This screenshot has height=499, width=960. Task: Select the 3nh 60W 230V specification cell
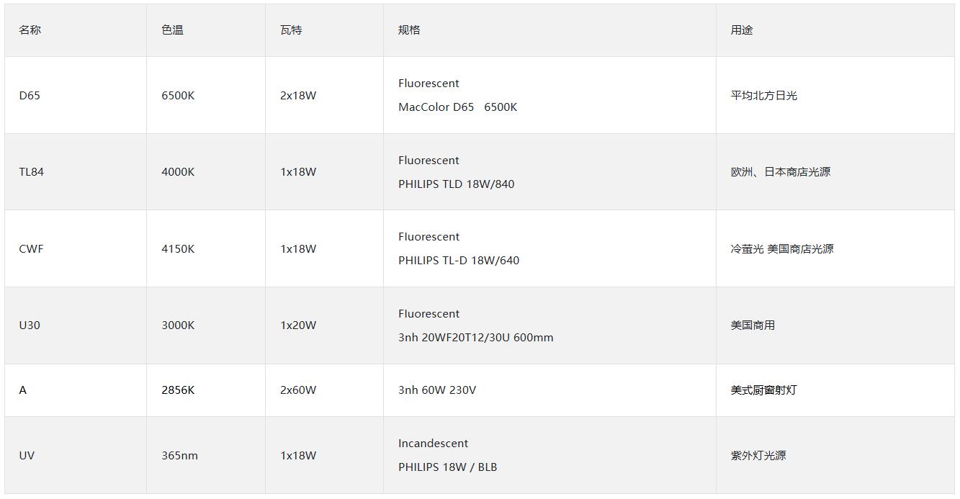pos(437,390)
